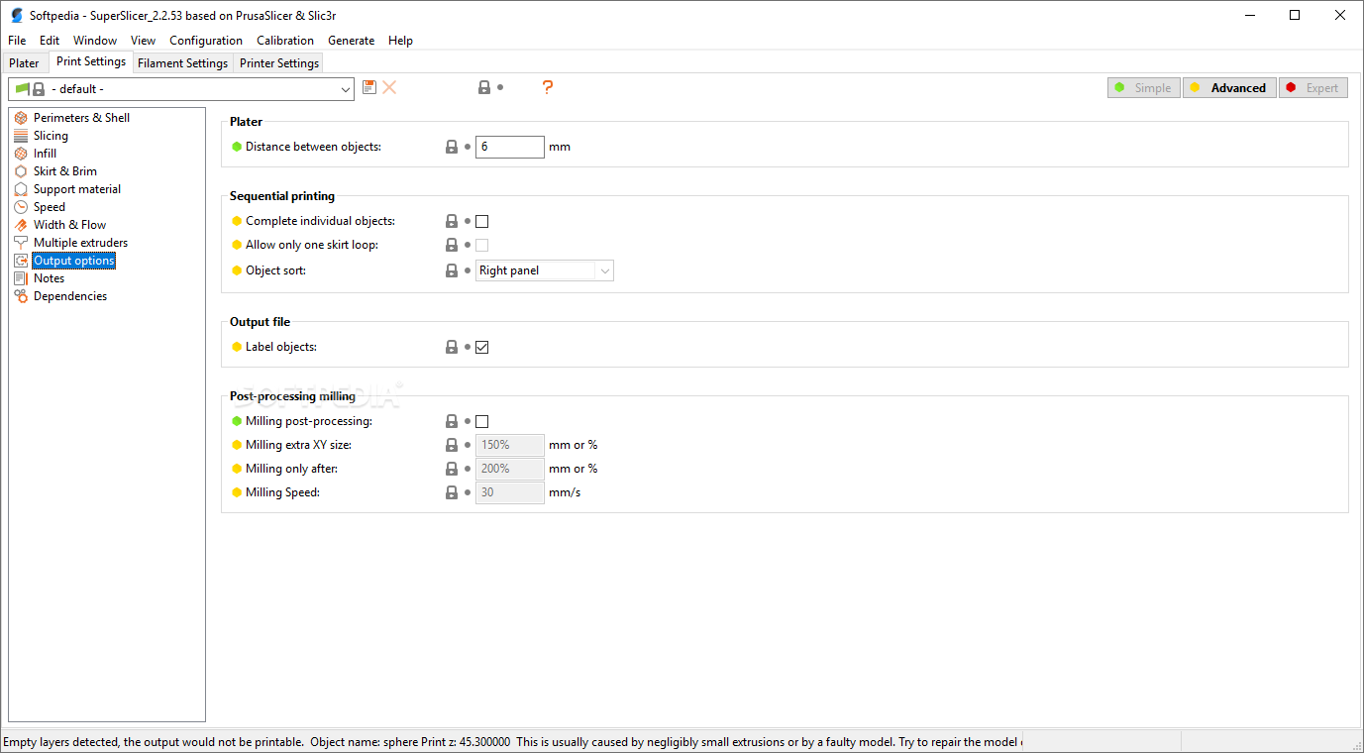Enable Milling post-processing checkbox
The image size is (1364, 753).
point(482,421)
